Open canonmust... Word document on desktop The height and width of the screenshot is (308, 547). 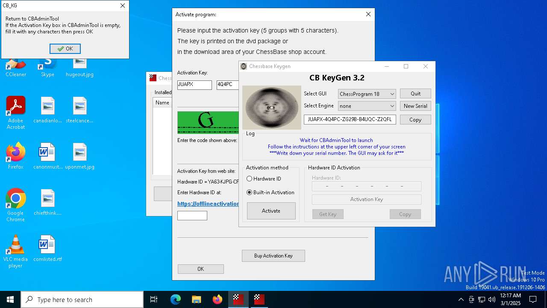(x=48, y=156)
